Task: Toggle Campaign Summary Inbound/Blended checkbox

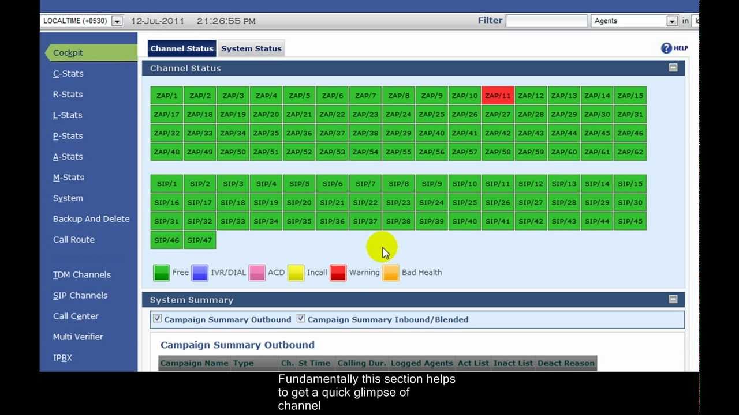Action: (x=301, y=318)
